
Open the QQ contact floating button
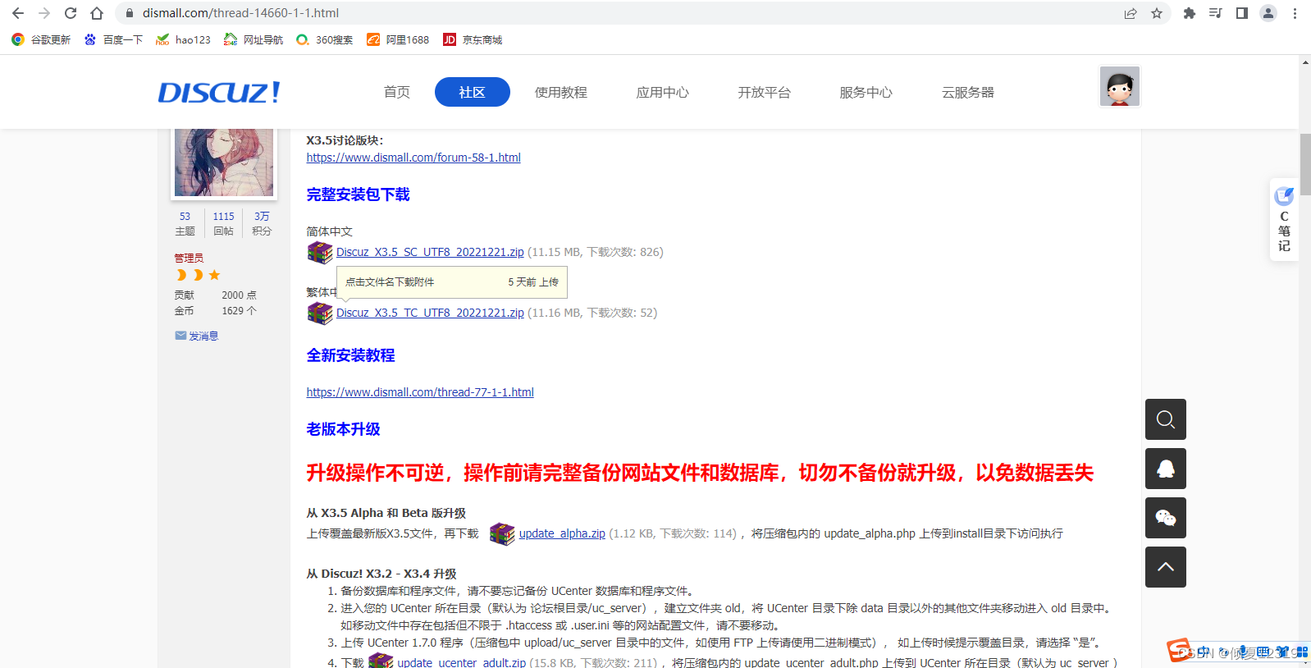coord(1166,469)
